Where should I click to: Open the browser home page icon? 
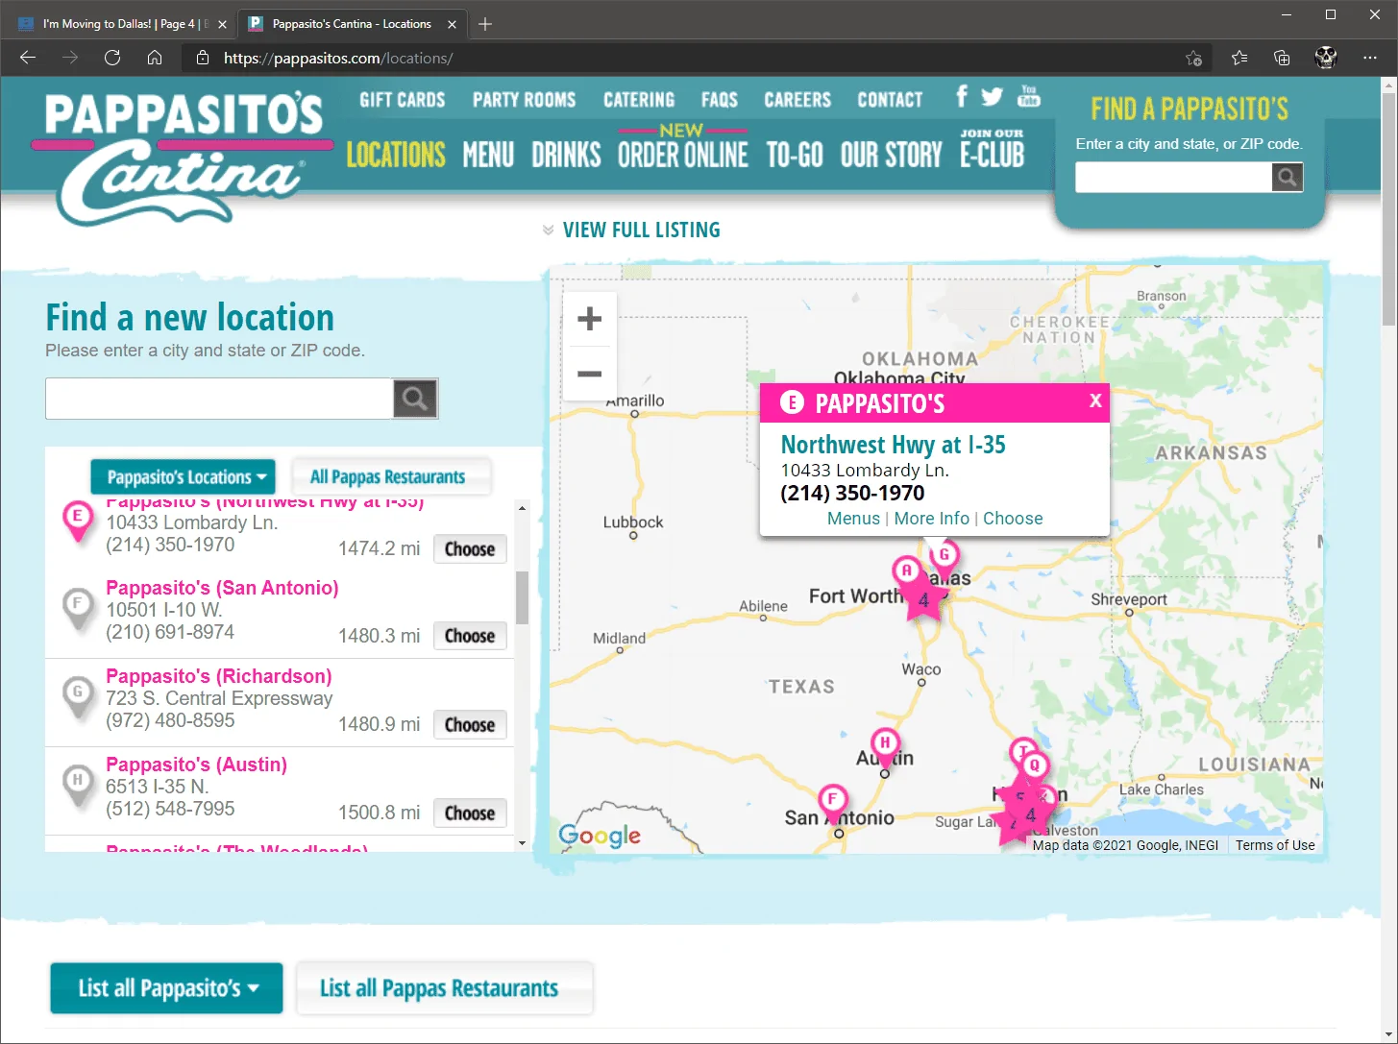(x=155, y=58)
